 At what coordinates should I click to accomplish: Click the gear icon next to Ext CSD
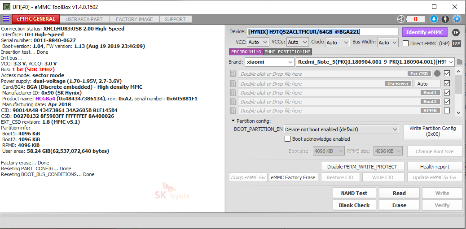click(x=437, y=73)
